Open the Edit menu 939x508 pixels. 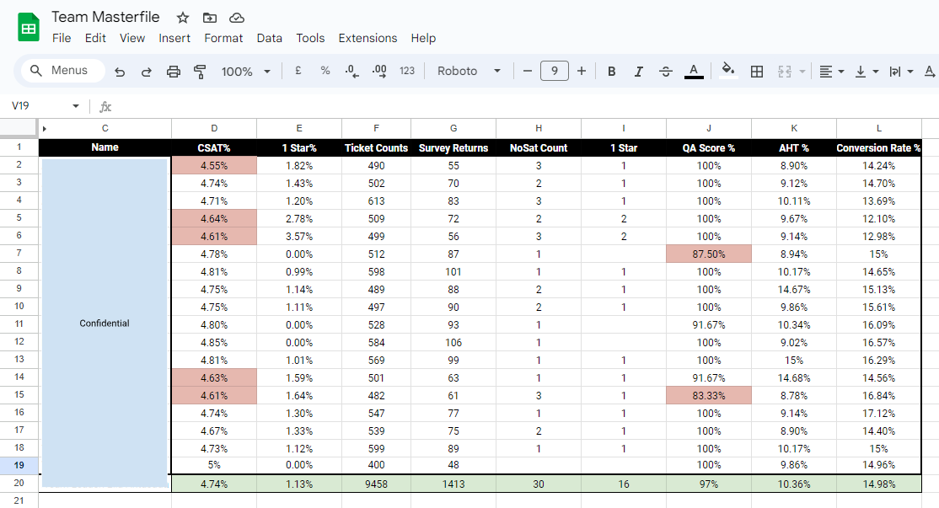[95, 38]
